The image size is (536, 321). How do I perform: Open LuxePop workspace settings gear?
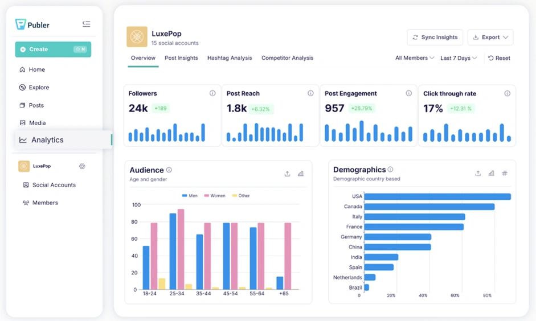[x=82, y=166]
